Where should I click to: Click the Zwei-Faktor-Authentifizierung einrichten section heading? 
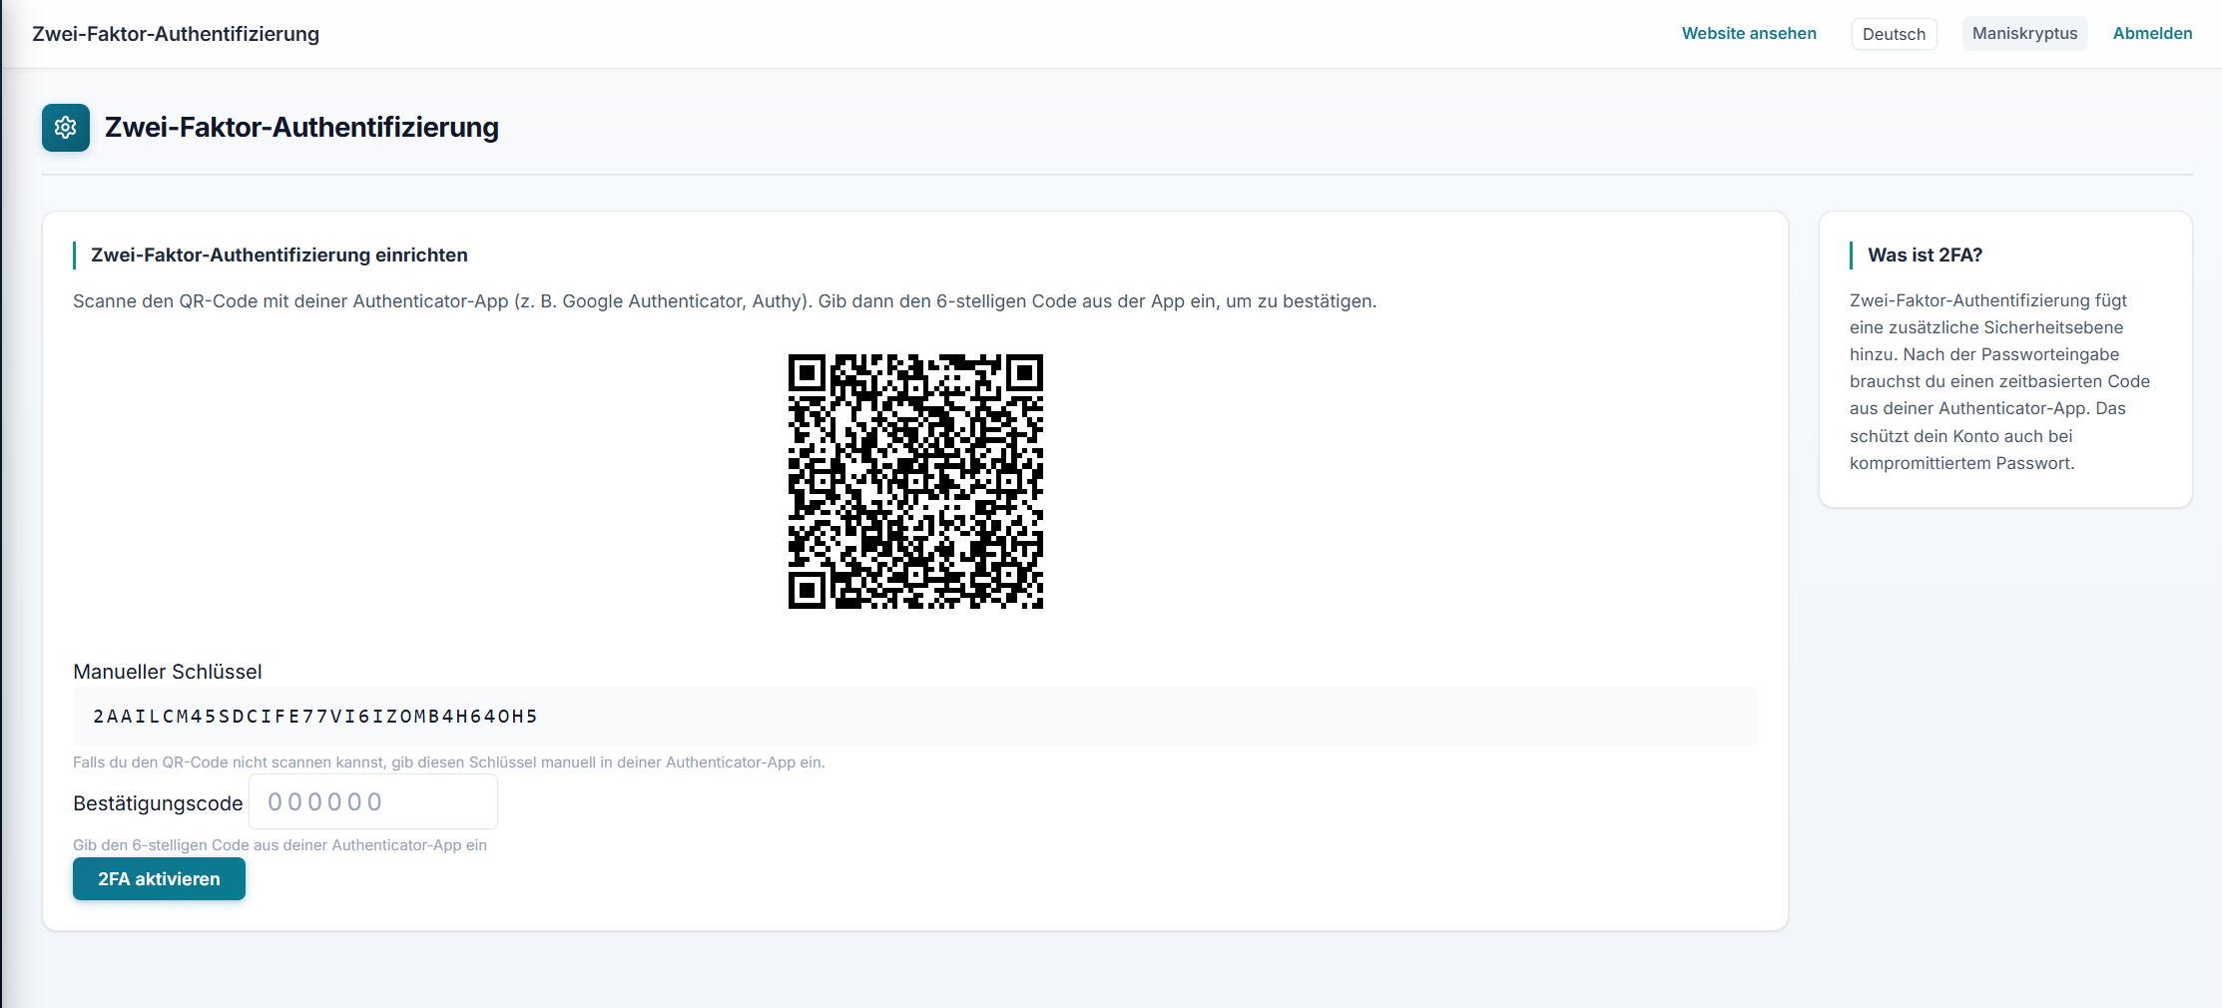pyautogui.click(x=279, y=255)
